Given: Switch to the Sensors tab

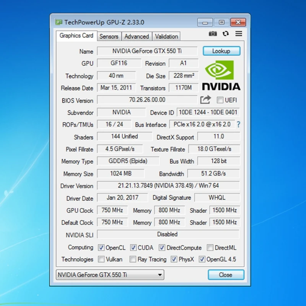Looking at the screenshot, I should (109, 36).
